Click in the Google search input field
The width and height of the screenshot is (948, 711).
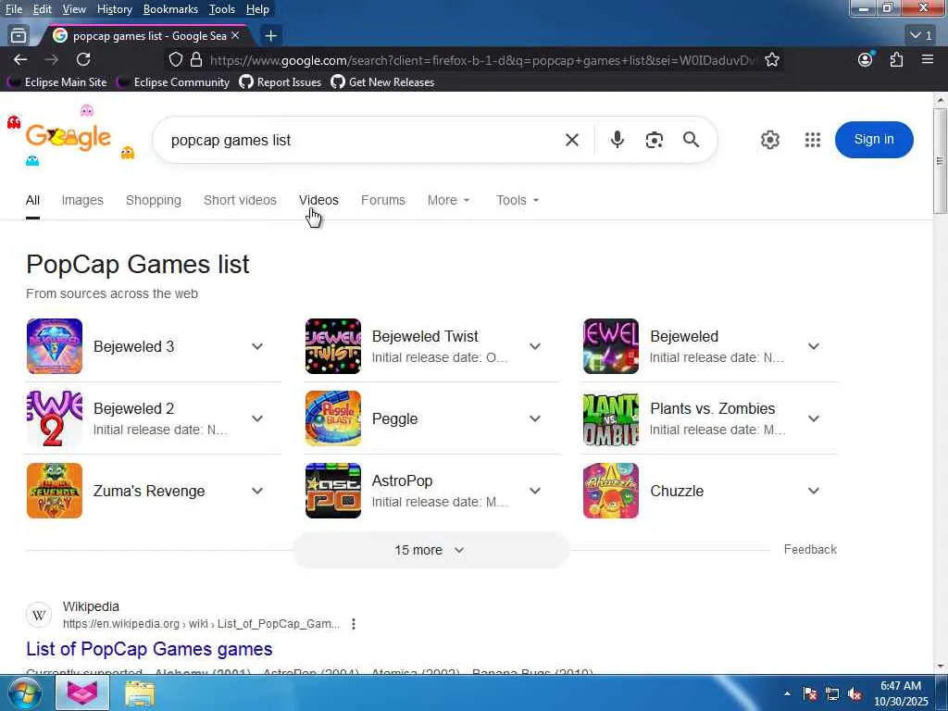363,140
